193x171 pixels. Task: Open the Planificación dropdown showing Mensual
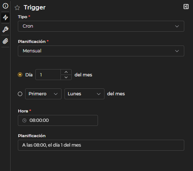pos(101,51)
